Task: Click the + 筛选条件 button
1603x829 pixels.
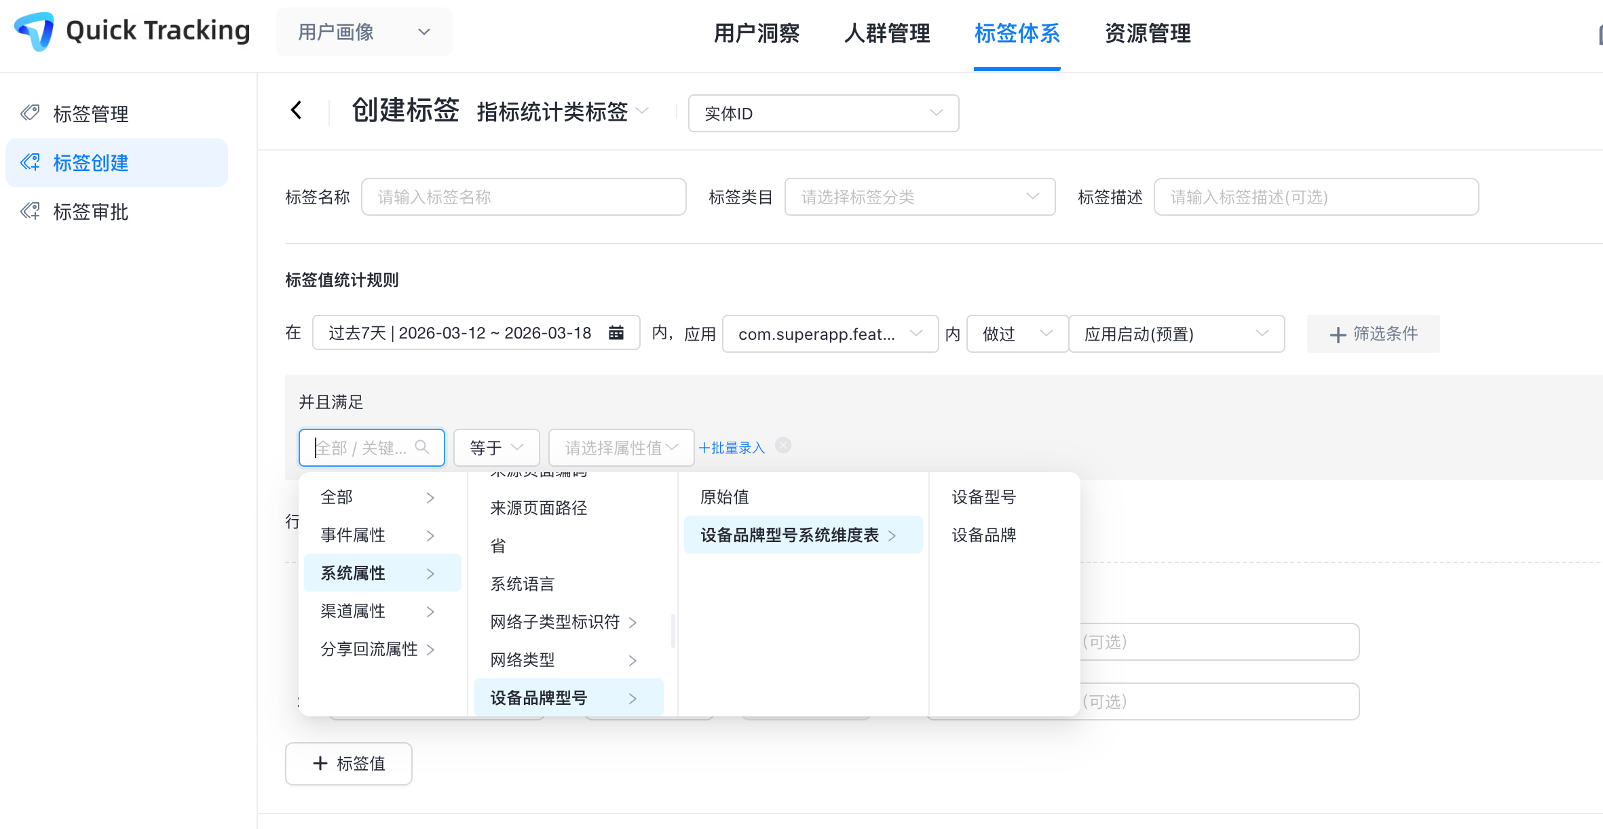Action: pyautogui.click(x=1373, y=334)
